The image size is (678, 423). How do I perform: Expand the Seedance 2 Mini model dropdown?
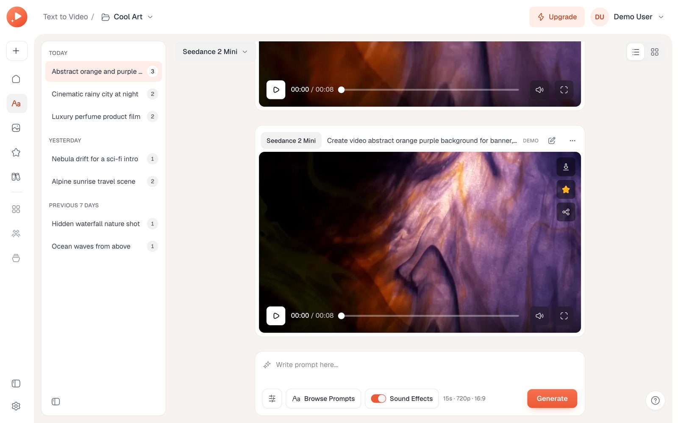(215, 52)
